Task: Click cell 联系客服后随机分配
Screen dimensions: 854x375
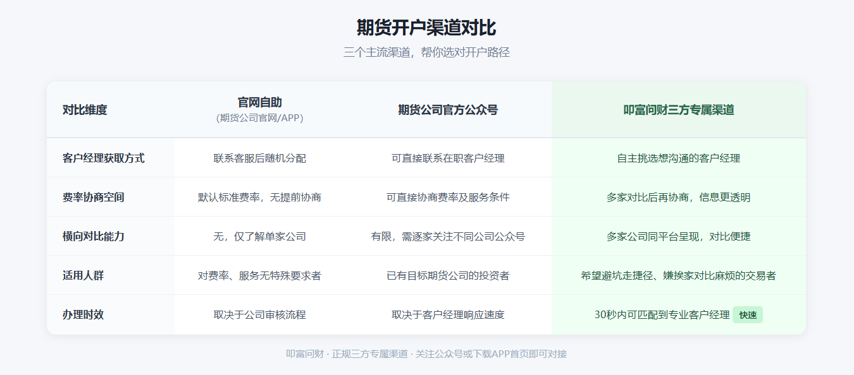Action: pos(259,158)
